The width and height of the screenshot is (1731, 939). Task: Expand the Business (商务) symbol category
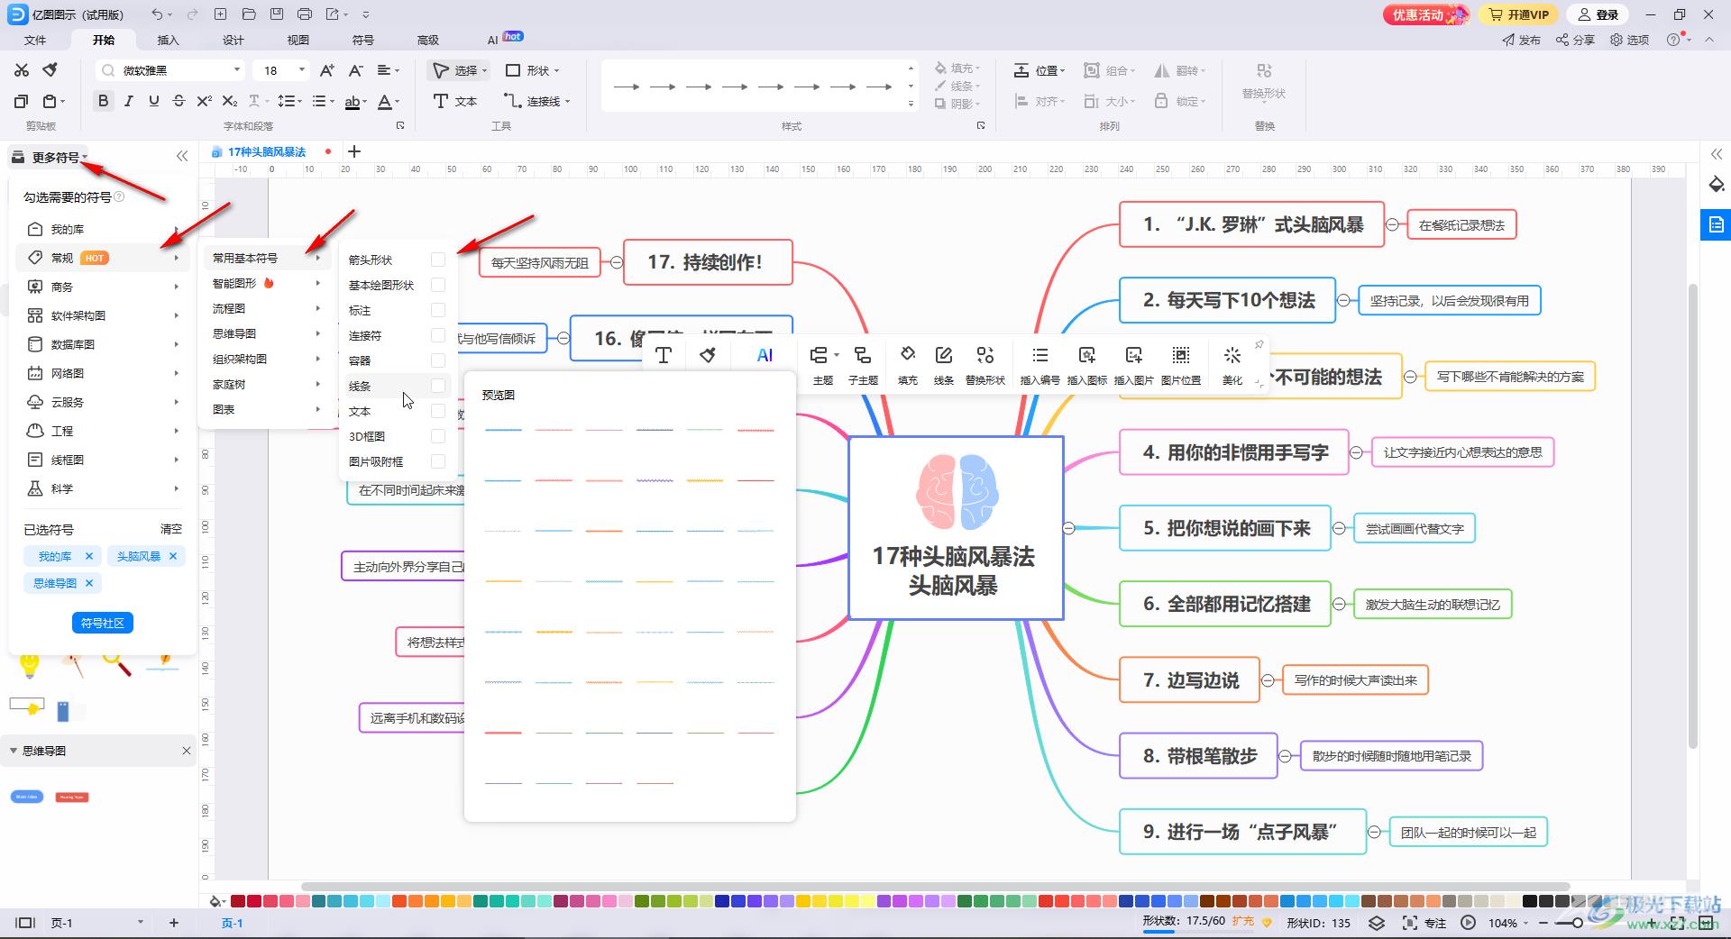point(104,287)
